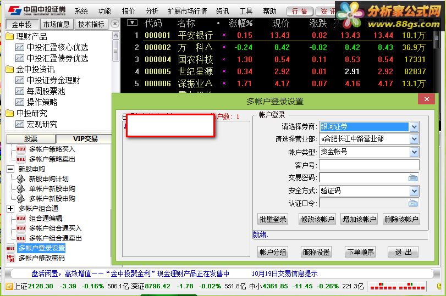This screenshot has width=446, height=296.
Task: Click chart icon beside 操作策略
Action: point(20,102)
